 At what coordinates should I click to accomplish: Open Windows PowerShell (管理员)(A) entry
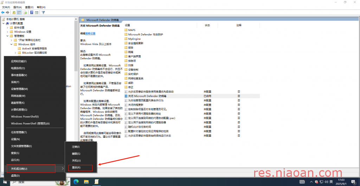35,123
